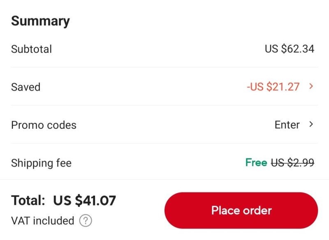The image size is (329, 240).
Task: Tap Enter to add a promo code
Action: pyautogui.click(x=287, y=125)
